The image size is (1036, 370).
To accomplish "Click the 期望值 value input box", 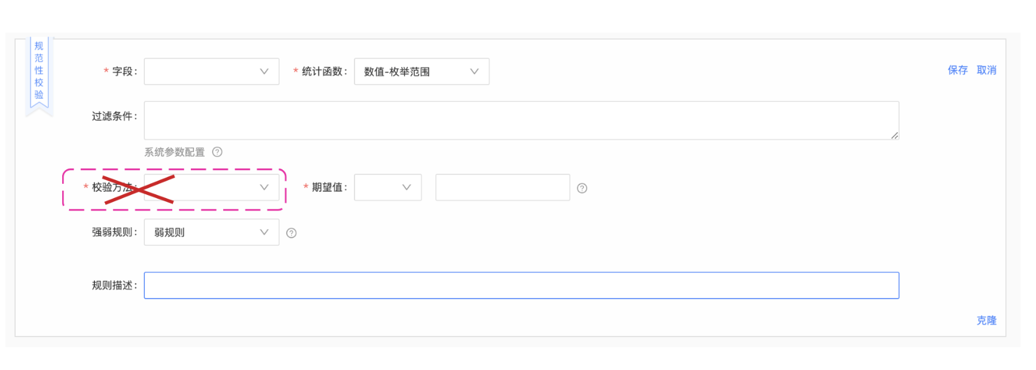I will [x=502, y=187].
